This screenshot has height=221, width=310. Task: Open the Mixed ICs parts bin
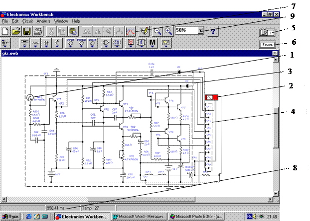[81, 43]
